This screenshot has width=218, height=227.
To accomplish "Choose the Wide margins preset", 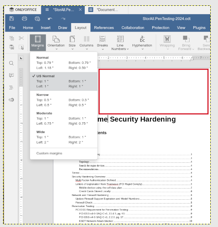I will pos(64,137).
